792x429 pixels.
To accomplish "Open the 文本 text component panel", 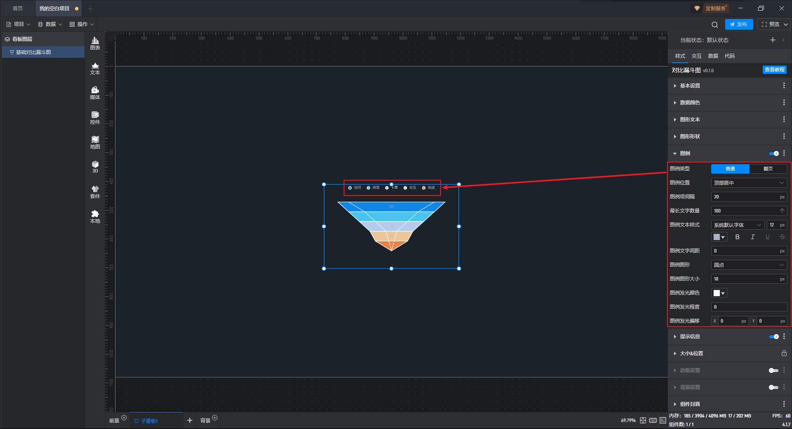I will (95, 68).
